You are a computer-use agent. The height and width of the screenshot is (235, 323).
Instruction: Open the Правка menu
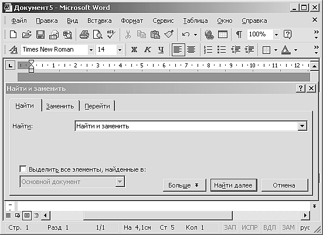pyautogui.click(x=47, y=21)
